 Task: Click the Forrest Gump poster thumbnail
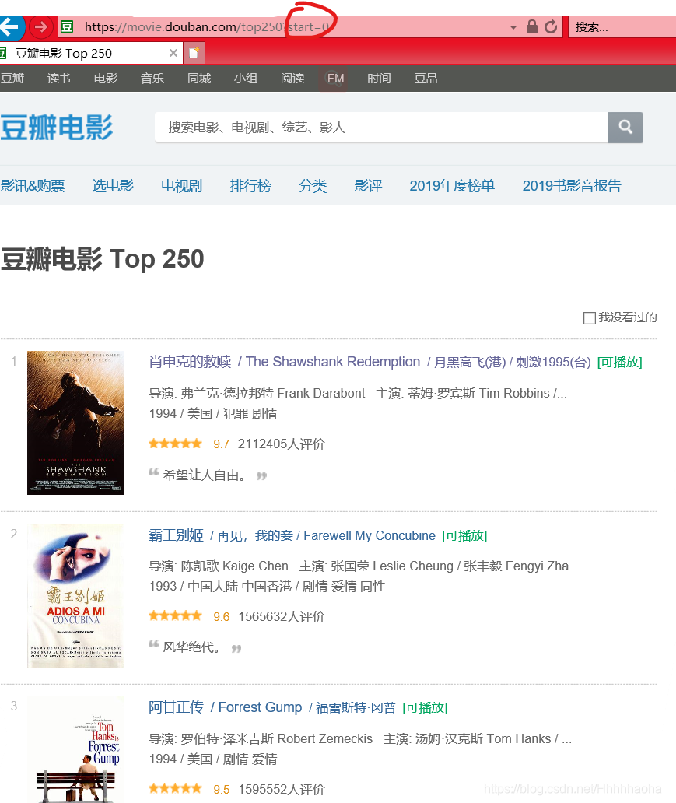coord(75,750)
